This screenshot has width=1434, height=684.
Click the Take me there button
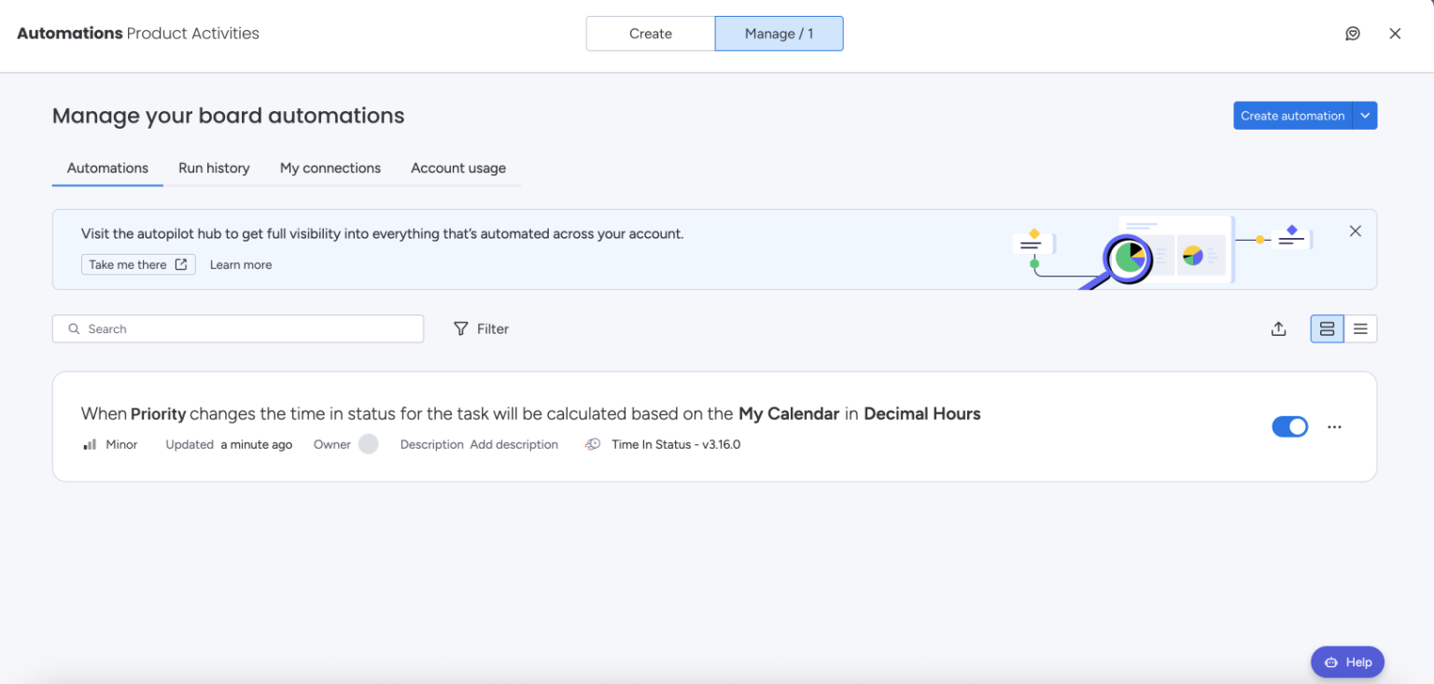138,265
